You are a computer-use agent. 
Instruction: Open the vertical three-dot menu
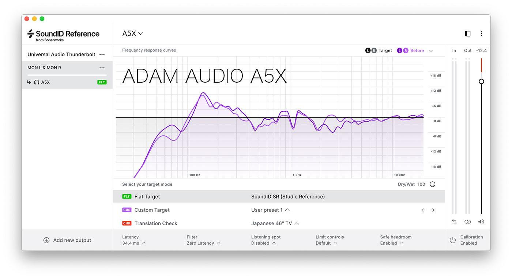[481, 34]
